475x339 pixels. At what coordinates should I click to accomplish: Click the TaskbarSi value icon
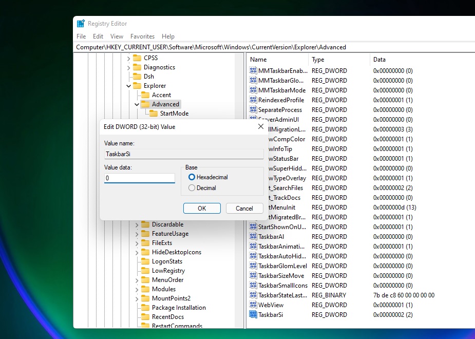pos(253,315)
